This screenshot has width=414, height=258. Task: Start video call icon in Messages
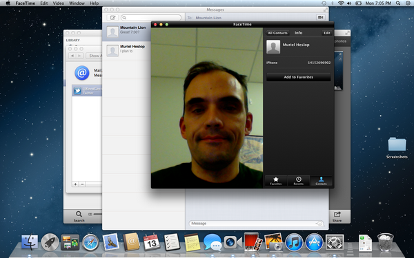coord(321,17)
